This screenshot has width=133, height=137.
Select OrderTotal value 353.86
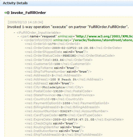coord(58,60)
